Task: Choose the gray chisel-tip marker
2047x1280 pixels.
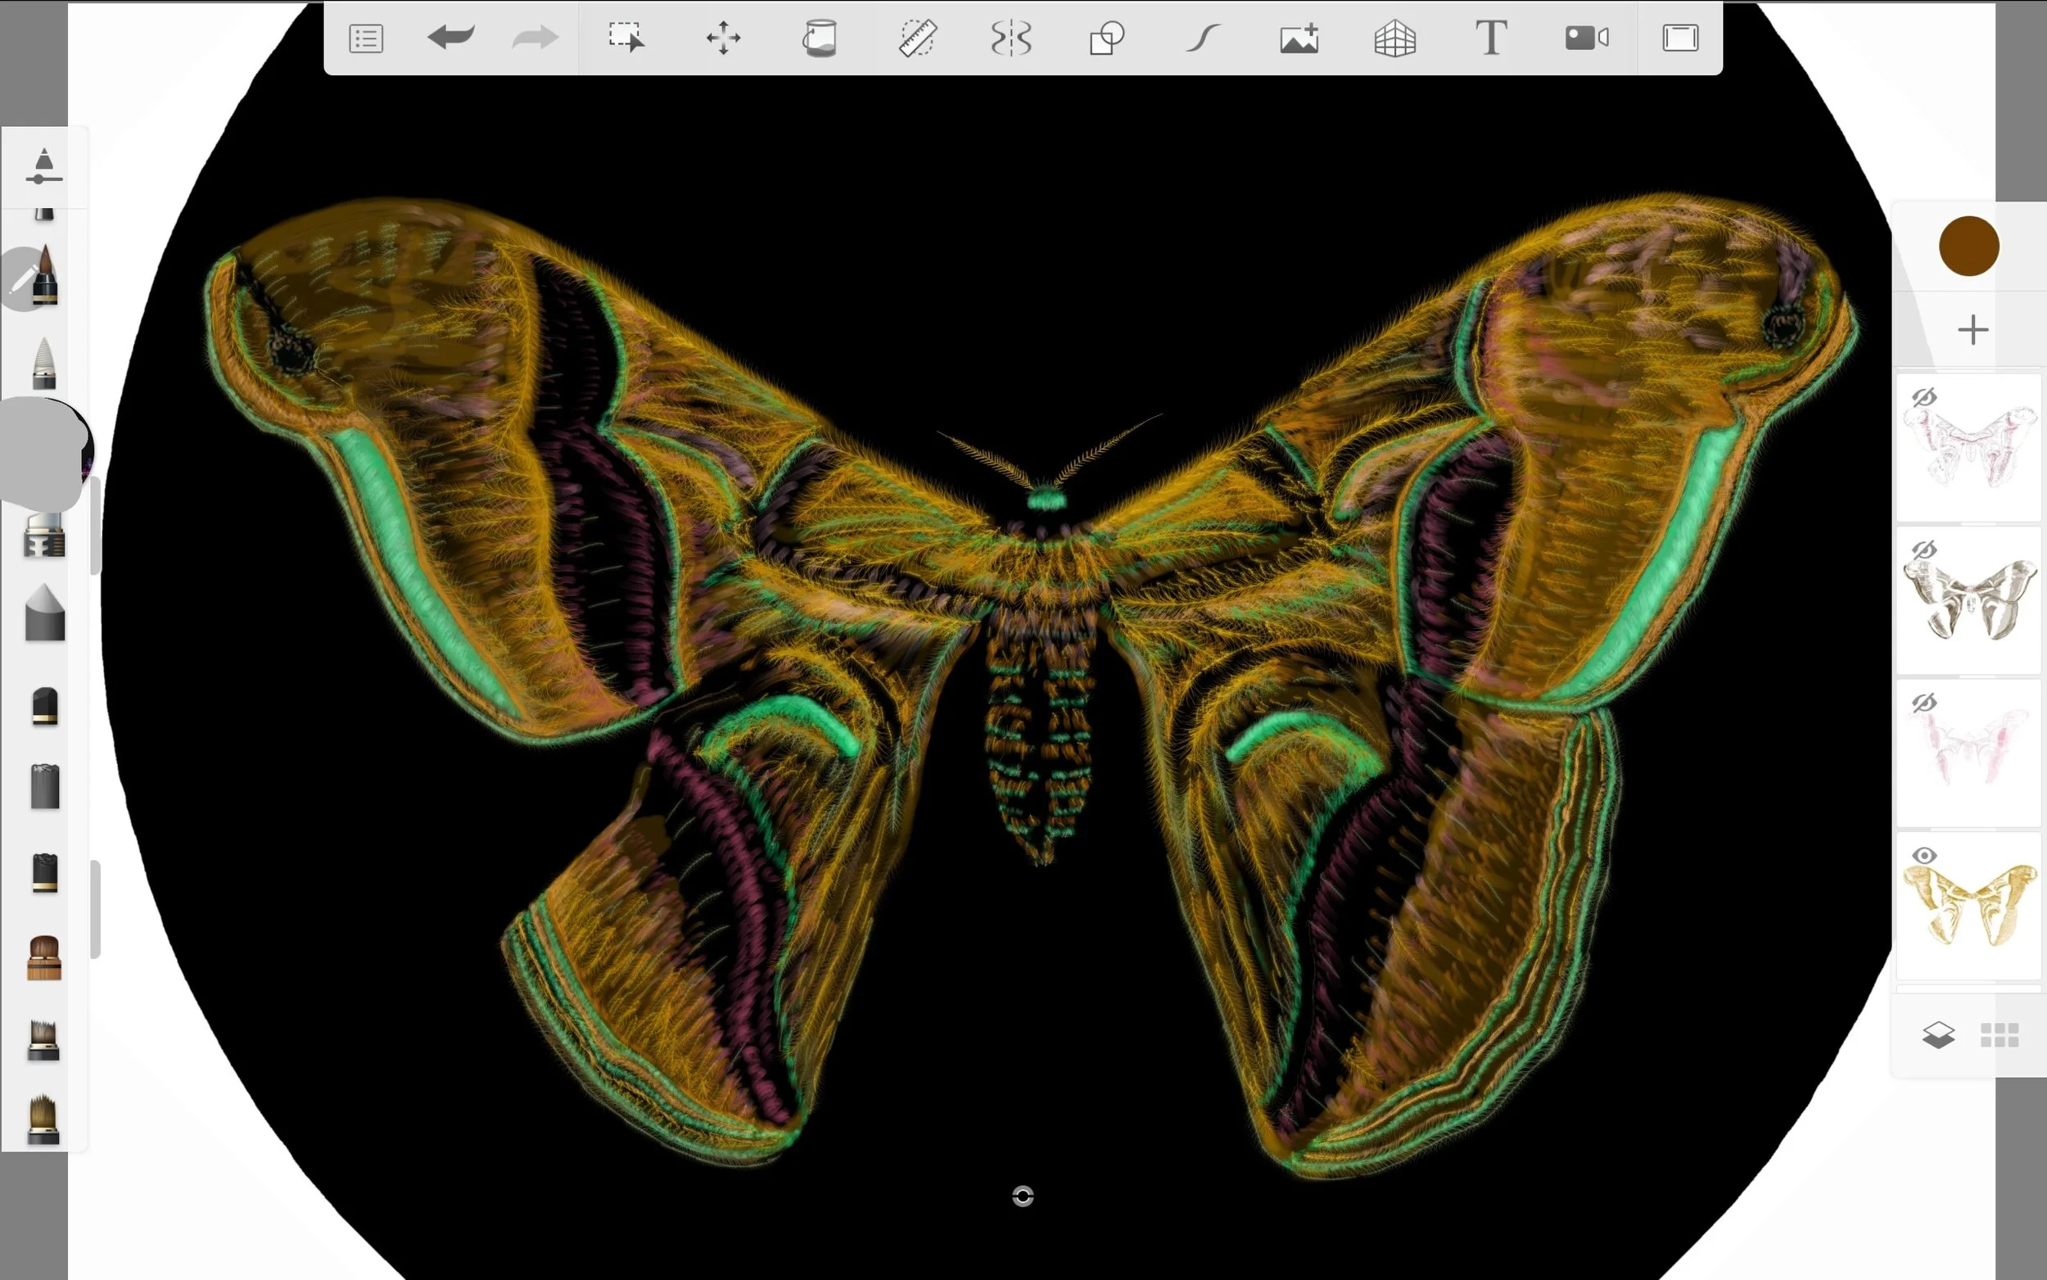Action: click(x=45, y=612)
